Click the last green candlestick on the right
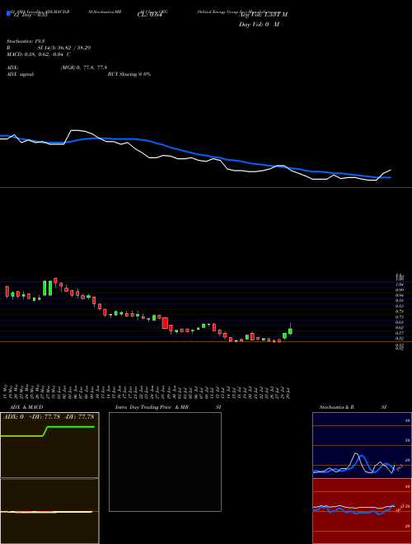 click(x=290, y=331)
